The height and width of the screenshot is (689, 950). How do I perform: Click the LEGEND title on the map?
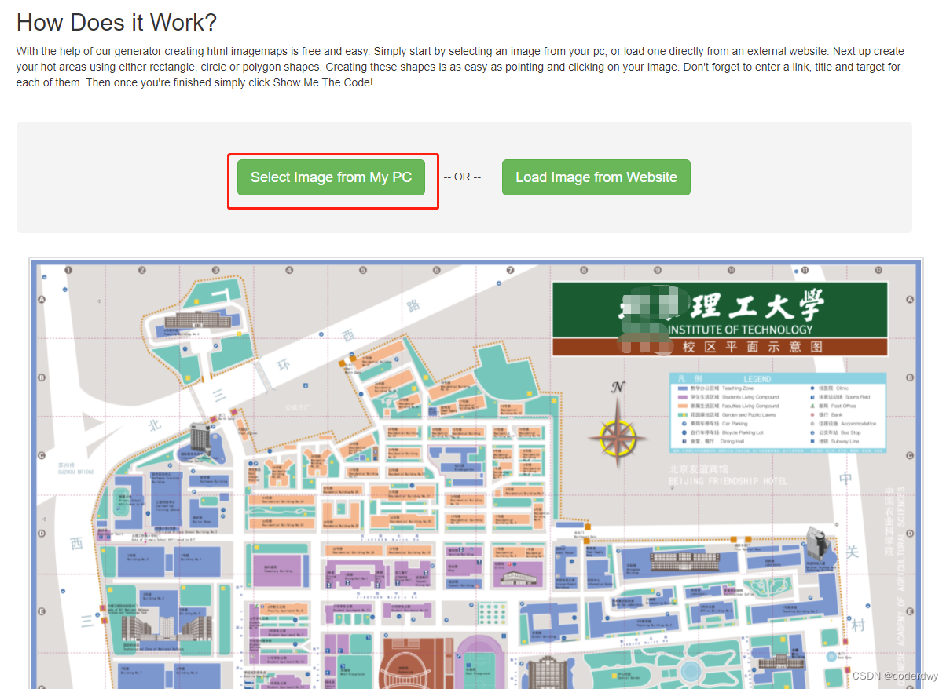point(757,379)
